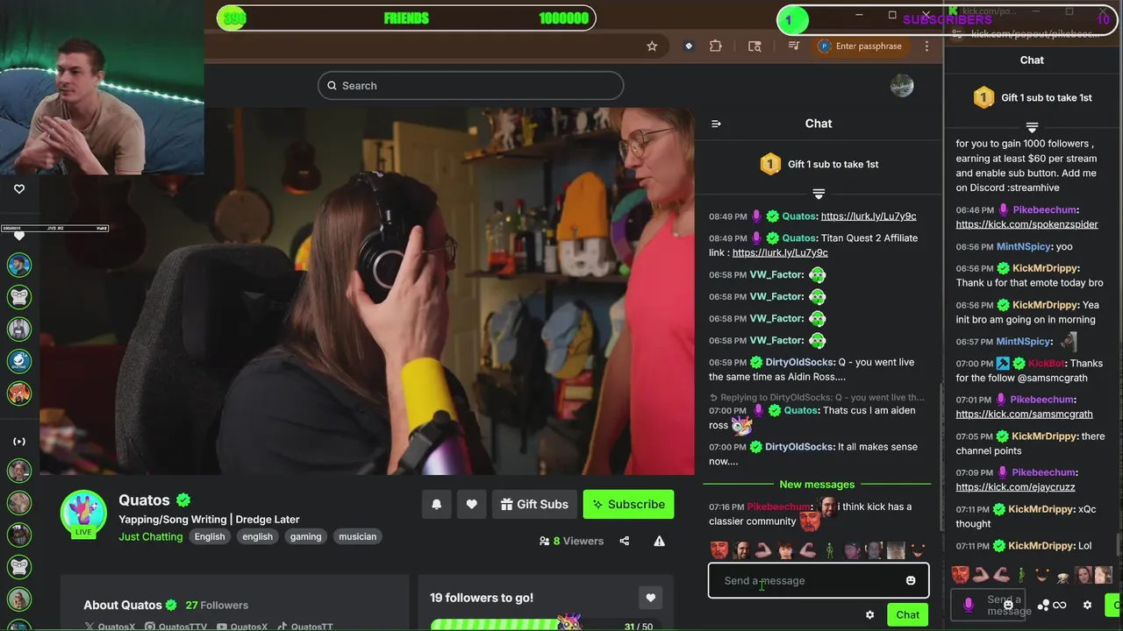Viewport: 1123px width, 631px height.
Task: Bookmark this page with the star icon
Action: click(652, 46)
